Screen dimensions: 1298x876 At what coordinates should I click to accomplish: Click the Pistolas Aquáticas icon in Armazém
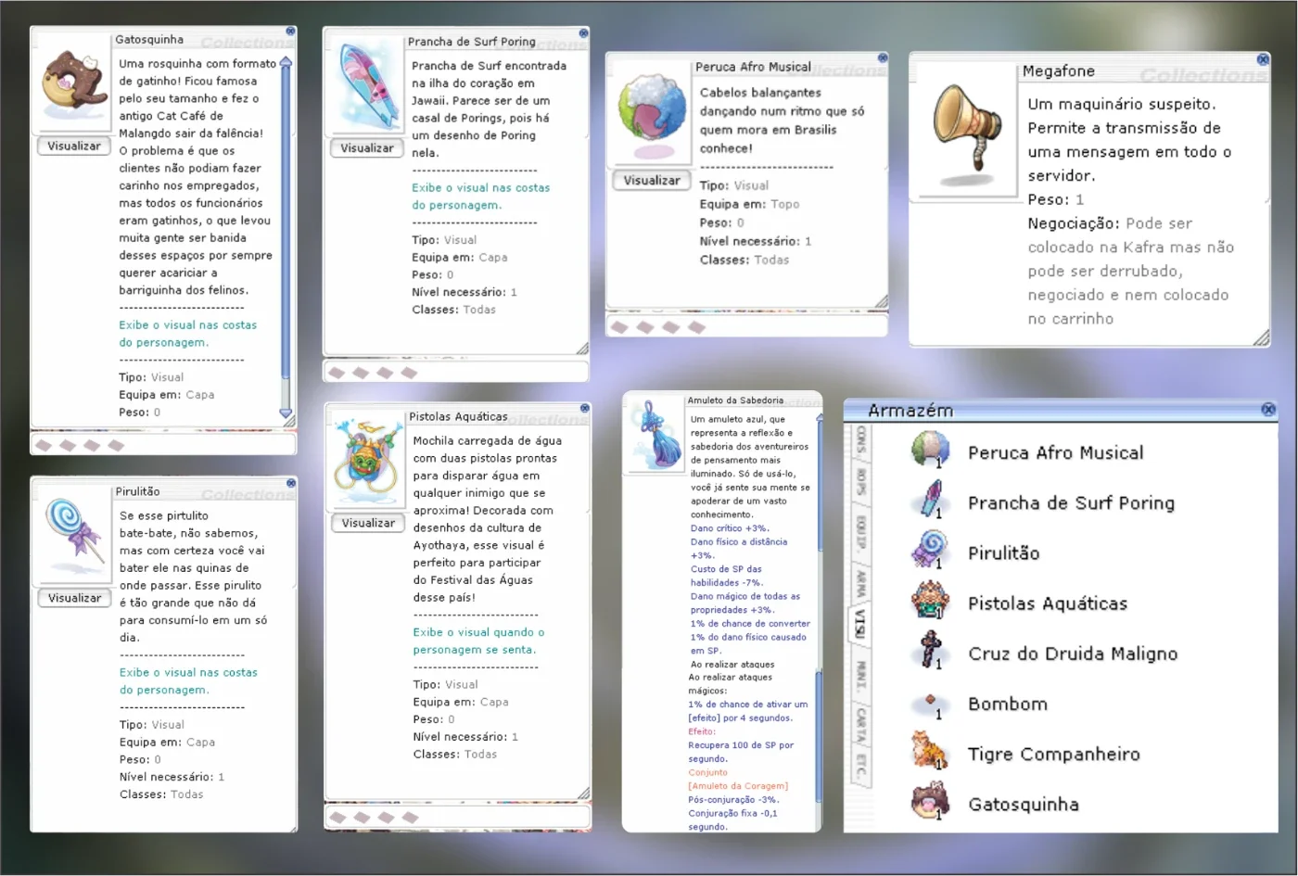tap(930, 602)
